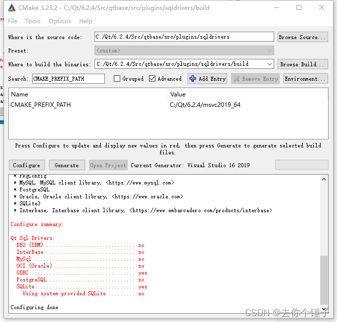Click the MySql no log line

pyautogui.click(x=80, y=259)
